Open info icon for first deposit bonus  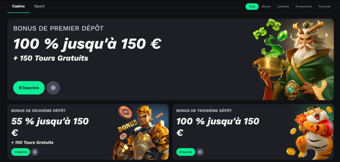point(53,88)
